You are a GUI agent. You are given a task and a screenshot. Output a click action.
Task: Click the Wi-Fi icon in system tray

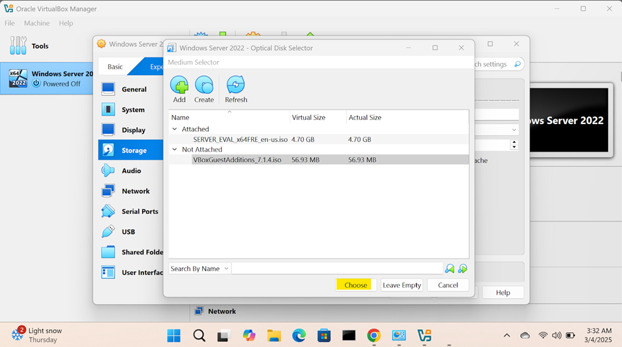pos(543,336)
